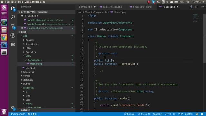Expand the config folder
The image size is (206, 116).
click(x=27, y=76)
